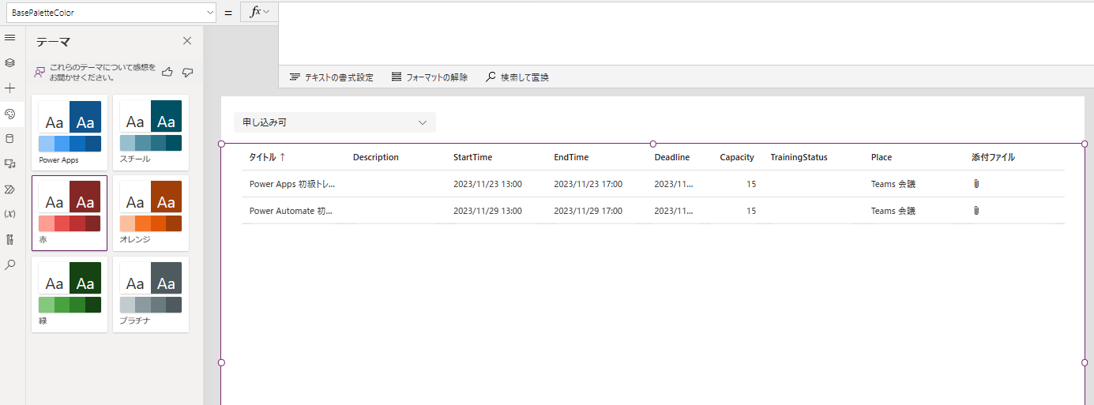1094x405 pixels.
Task: Click capacity 15 in Power Apps row
Action: pos(751,184)
